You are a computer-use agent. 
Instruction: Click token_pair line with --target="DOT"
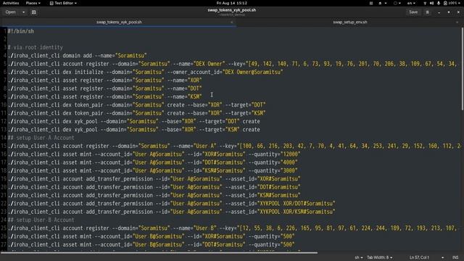(137, 105)
